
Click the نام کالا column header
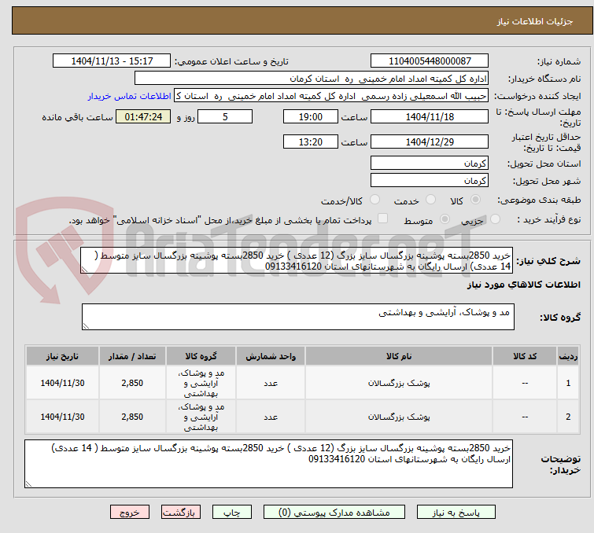click(399, 356)
